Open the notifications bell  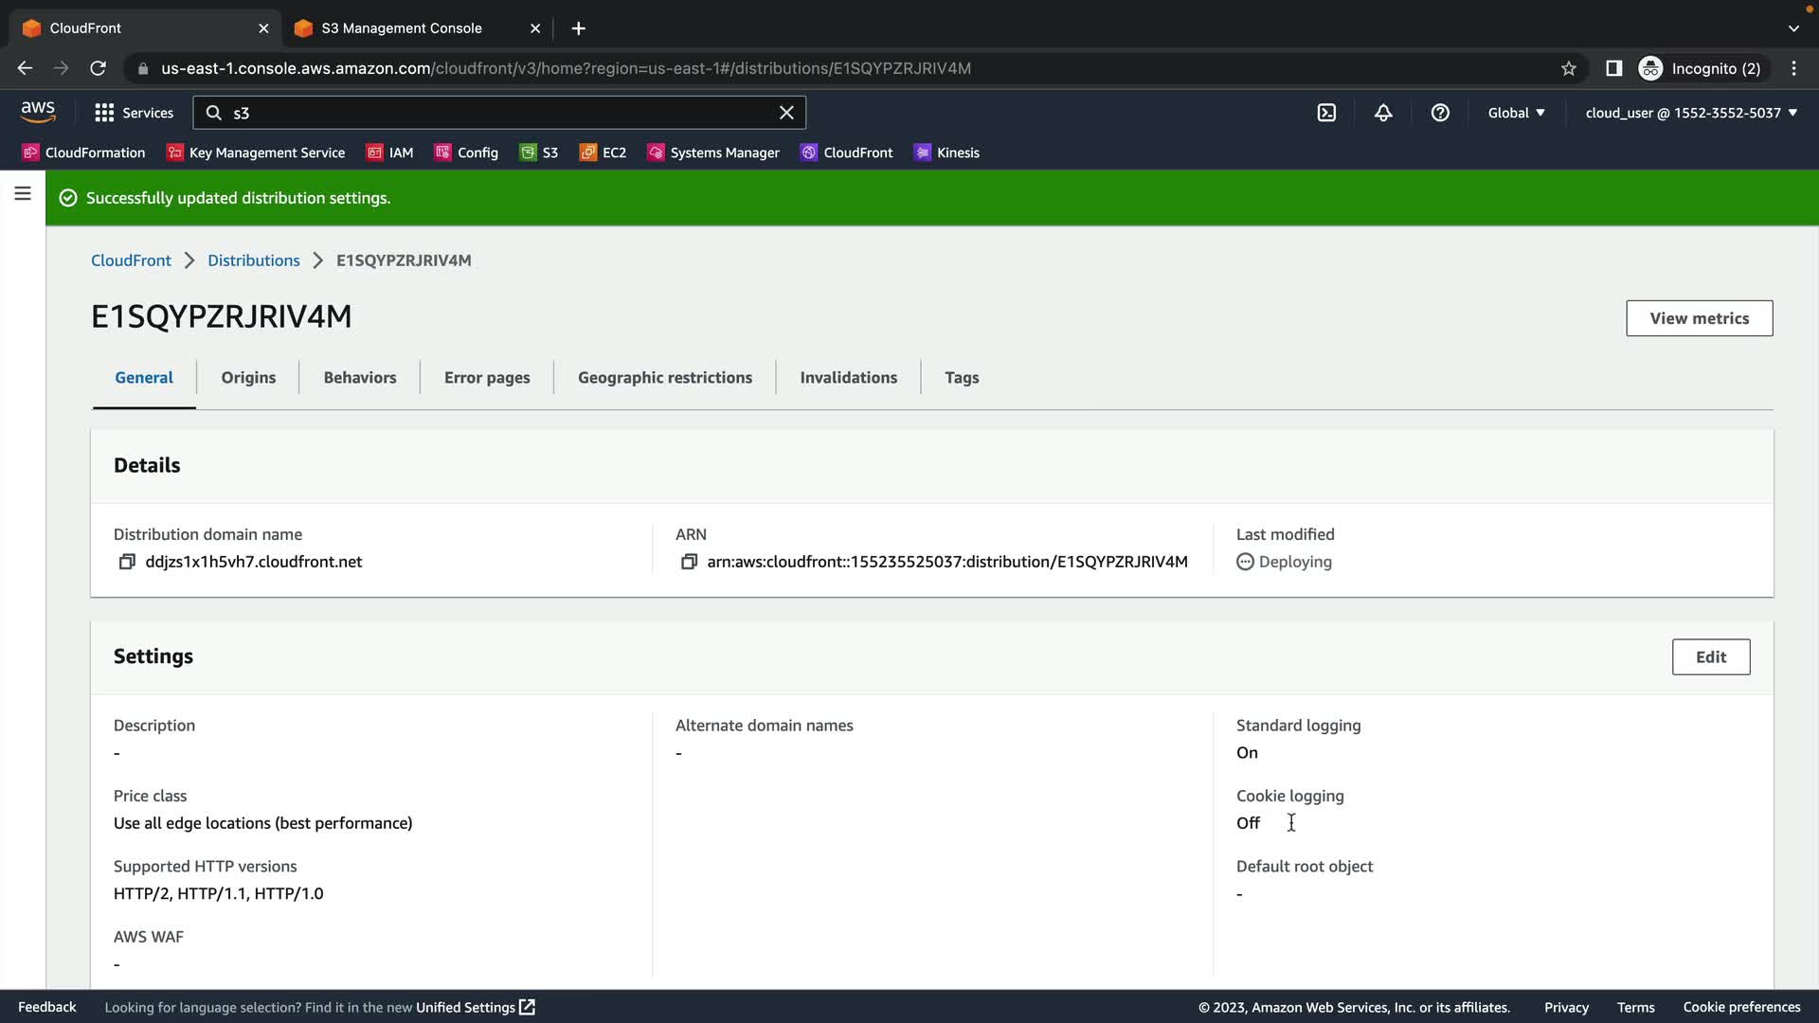click(x=1383, y=113)
